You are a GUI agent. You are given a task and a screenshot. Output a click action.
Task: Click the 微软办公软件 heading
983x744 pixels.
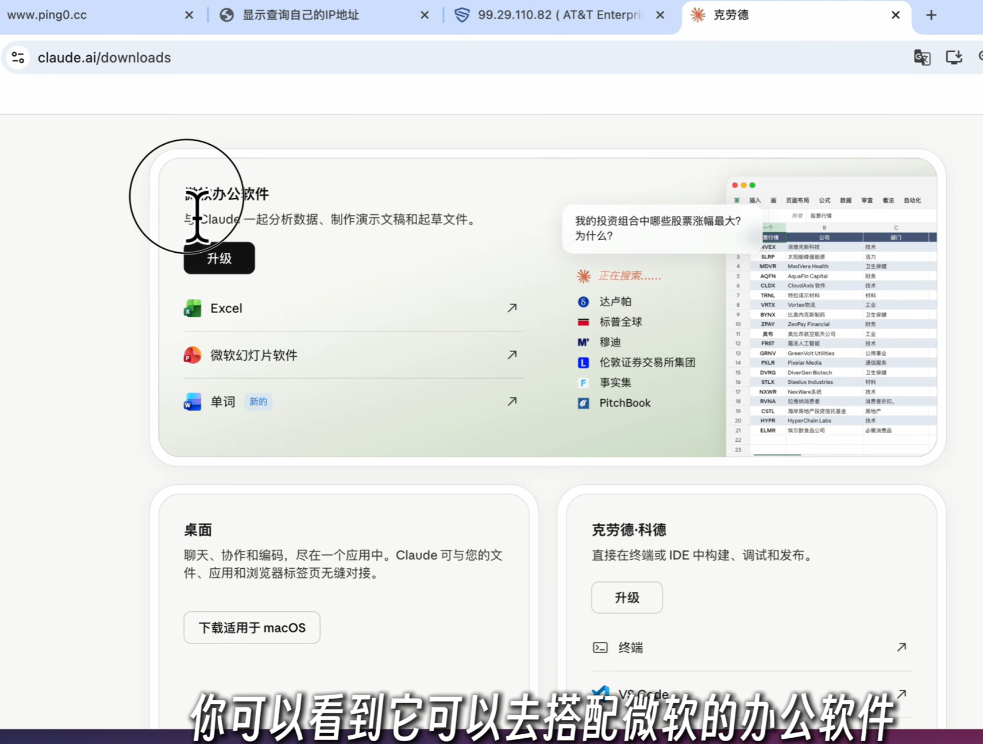click(x=227, y=194)
